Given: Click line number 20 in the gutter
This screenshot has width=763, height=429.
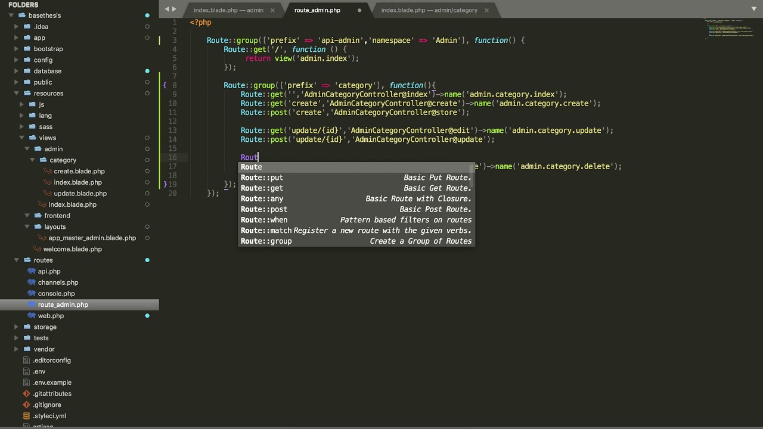Looking at the screenshot, I should [172, 193].
